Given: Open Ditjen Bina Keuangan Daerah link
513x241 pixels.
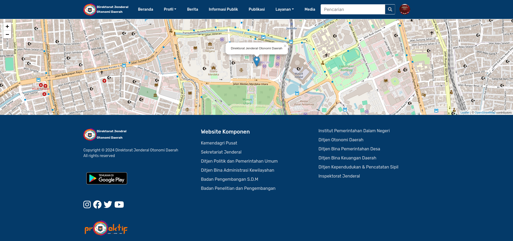Looking at the screenshot, I should point(347,158).
